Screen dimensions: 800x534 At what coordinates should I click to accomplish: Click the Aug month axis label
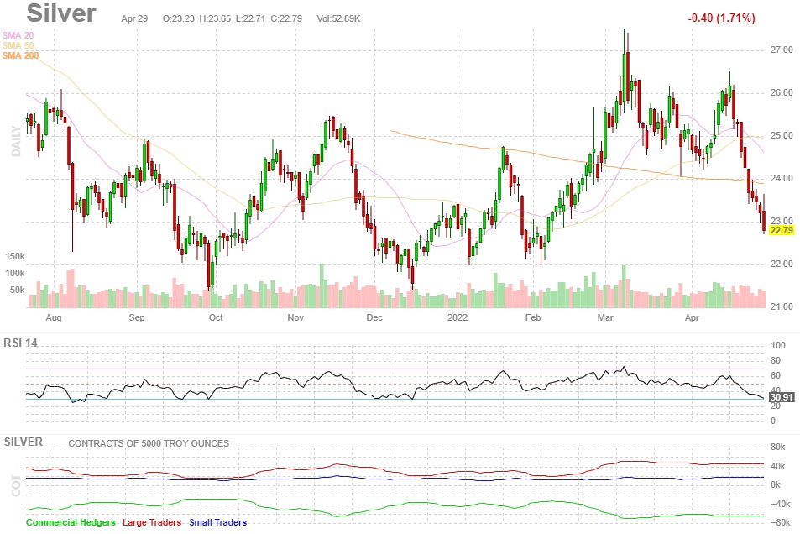[x=54, y=317]
